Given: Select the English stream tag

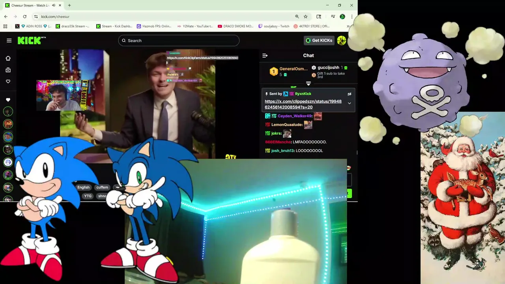Looking at the screenshot, I should [x=83, y=187].
